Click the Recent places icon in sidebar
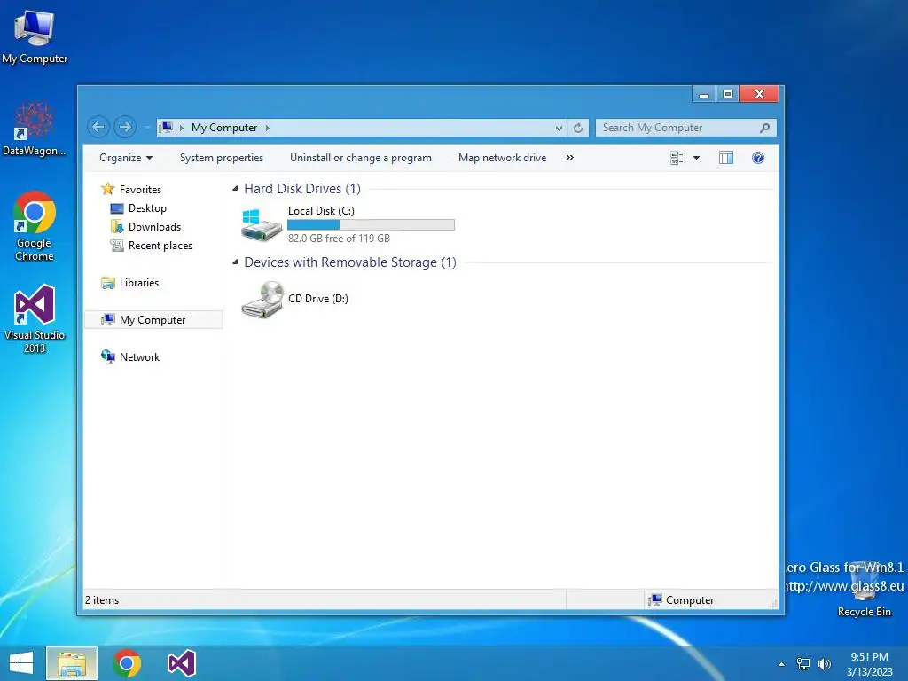908x681 pixels. (x=117, y=246)
